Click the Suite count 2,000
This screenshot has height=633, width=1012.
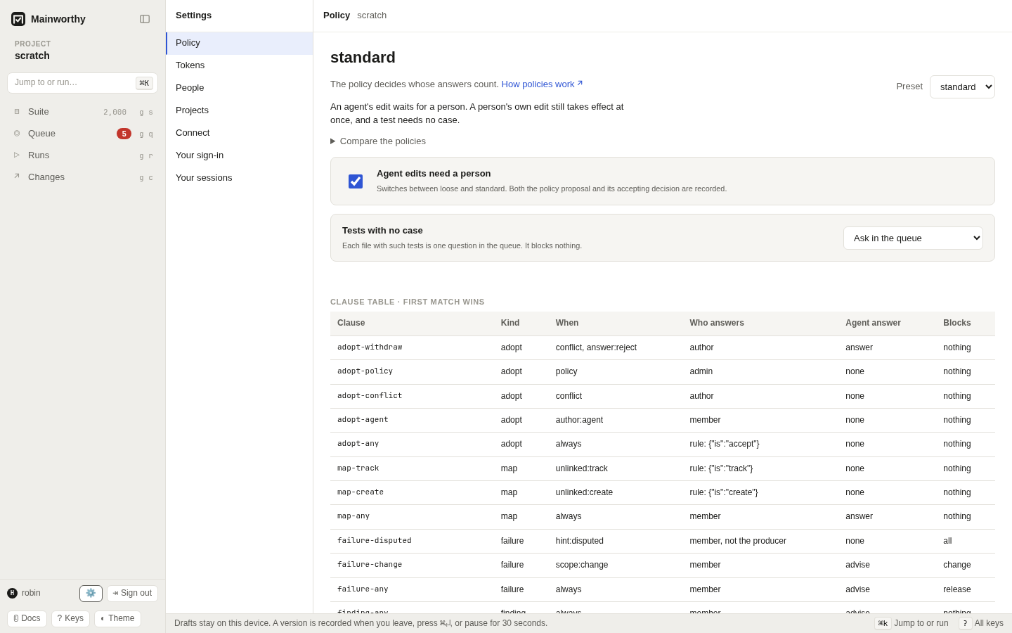115,113
